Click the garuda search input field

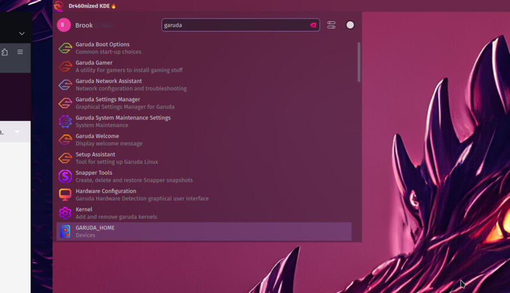(240, 25)
